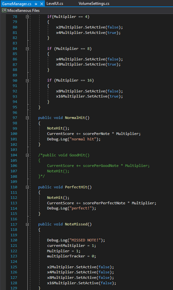Place cursor on multiplierTracker = 0 line
Screen dimensions: 173x290
click(72, 256)
